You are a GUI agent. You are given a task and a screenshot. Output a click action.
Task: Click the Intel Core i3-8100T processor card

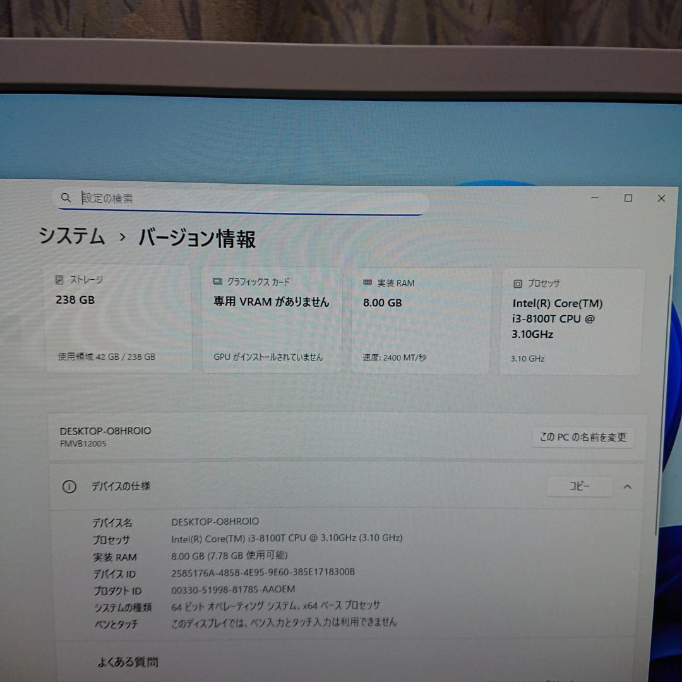point(568,319)
